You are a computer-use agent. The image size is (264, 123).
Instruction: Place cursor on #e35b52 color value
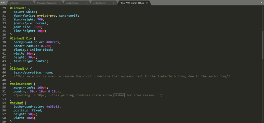coord(53,107)
